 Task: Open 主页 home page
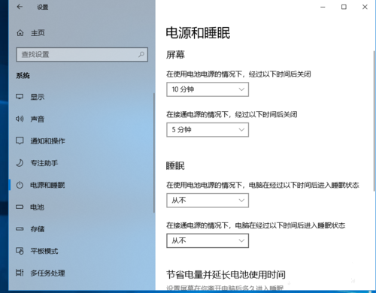(x=38, y=33)
